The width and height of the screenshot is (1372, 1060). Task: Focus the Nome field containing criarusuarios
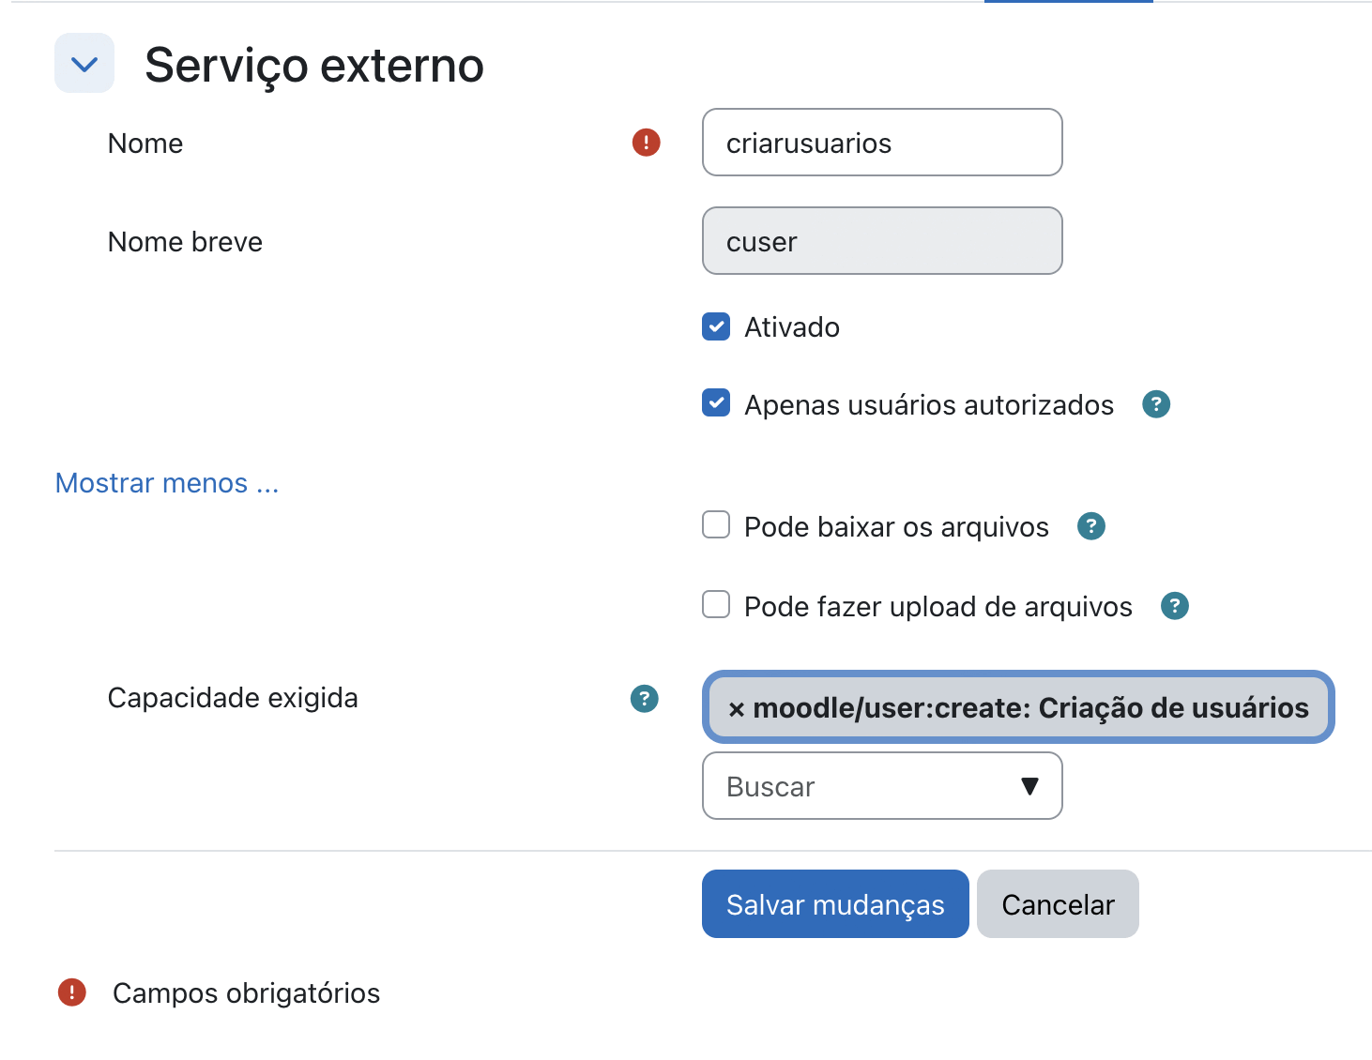coord(881,143)
